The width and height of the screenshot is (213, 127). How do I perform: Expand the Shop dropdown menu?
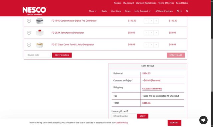point(93,11)
